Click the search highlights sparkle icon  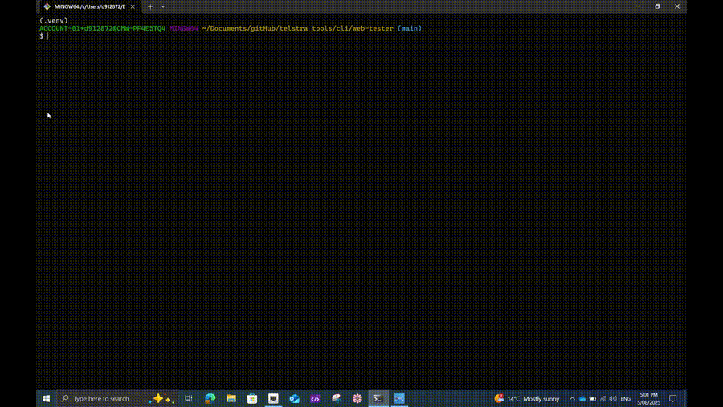(161, 398)
